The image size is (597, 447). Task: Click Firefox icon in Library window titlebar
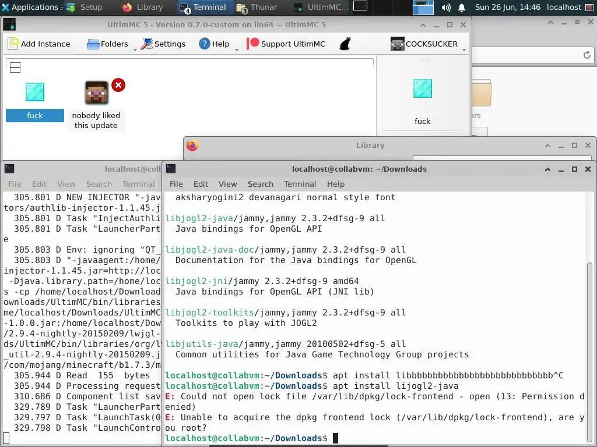click(192, 145)
